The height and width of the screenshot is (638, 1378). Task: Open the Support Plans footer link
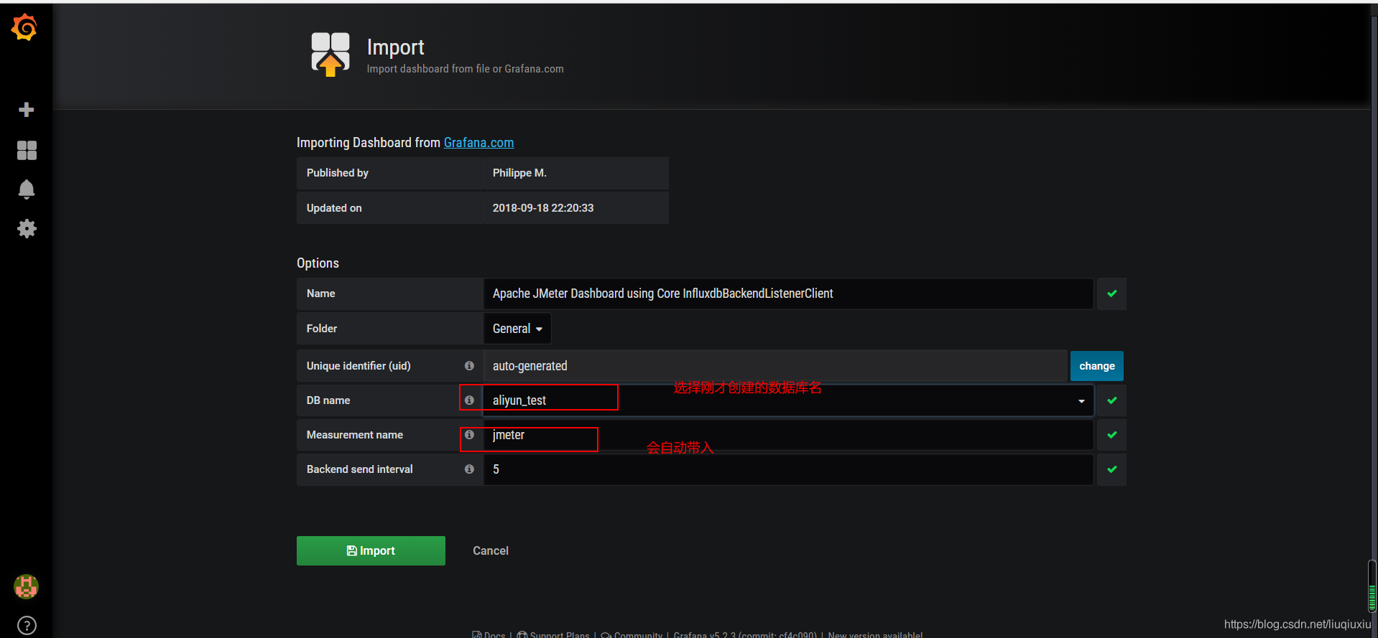[x=553, y=634]
